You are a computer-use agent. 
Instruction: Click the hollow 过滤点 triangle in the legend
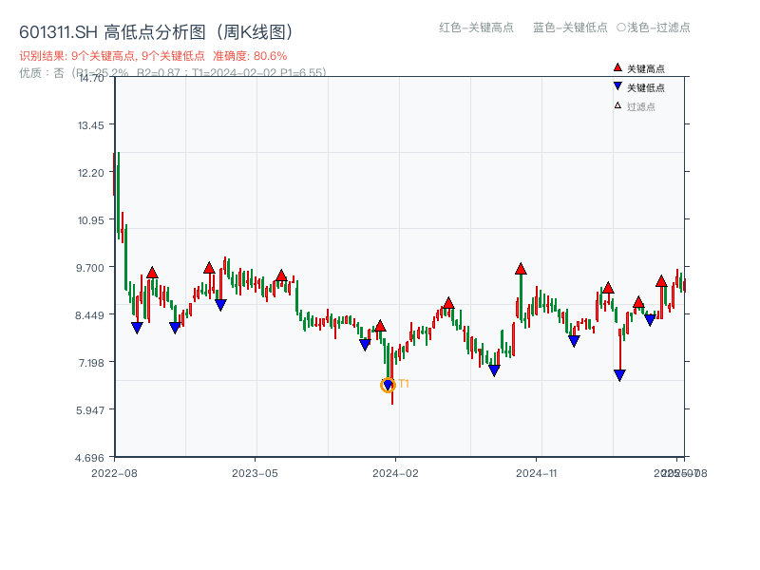coord(617,105)
